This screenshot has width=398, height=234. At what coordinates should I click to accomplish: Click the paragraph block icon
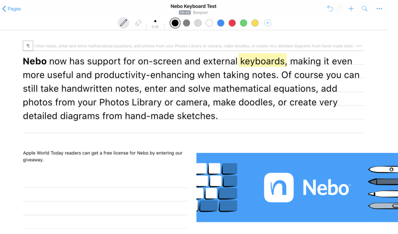pos(28,46)
